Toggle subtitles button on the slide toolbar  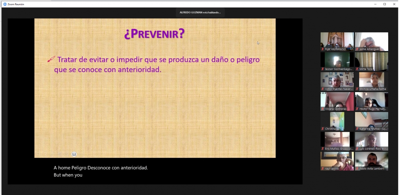pos(74,154)
